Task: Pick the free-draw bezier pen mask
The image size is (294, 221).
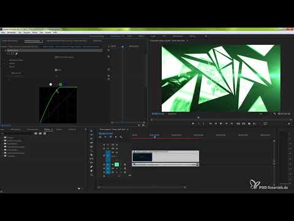Action: coord(17,53)
